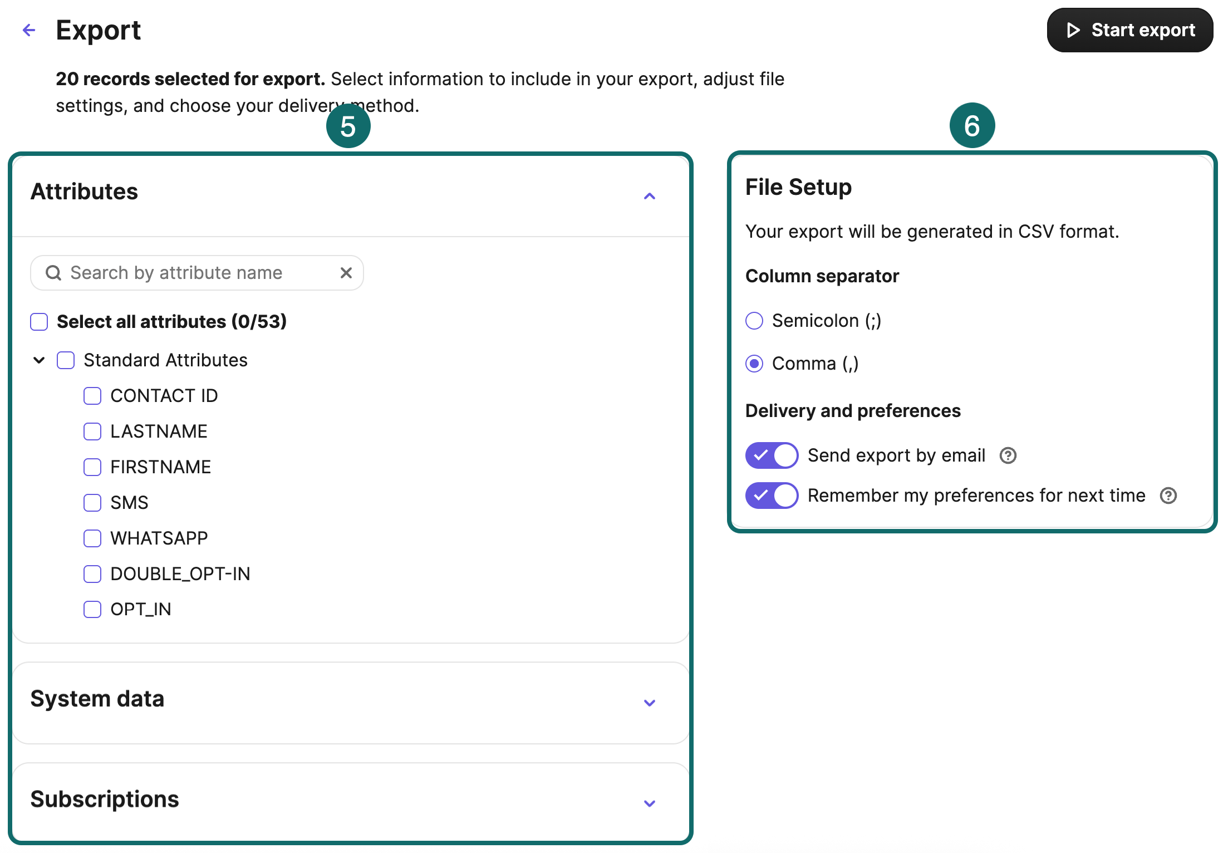Click the back arrow beside the Export heading

[28, 30]
